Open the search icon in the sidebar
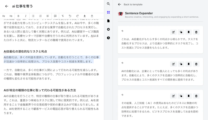208x120 pixels. 108,4
